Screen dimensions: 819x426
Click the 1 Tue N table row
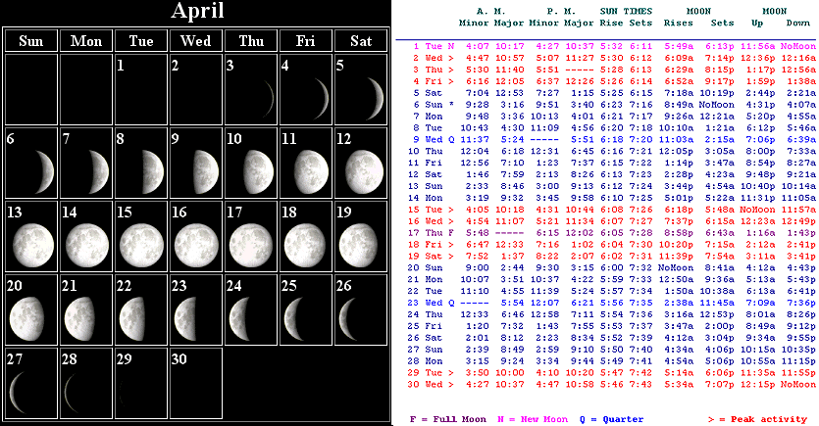click(x=606, y=46)
